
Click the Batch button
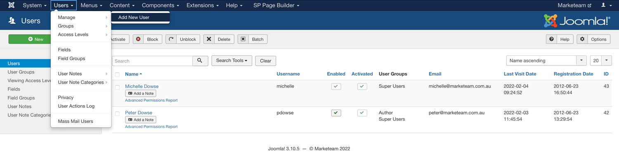(252, 39)
